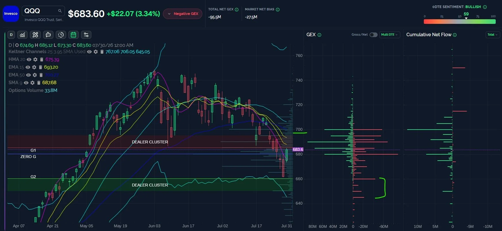Click the HMA value 675.39

coord(52,59)
